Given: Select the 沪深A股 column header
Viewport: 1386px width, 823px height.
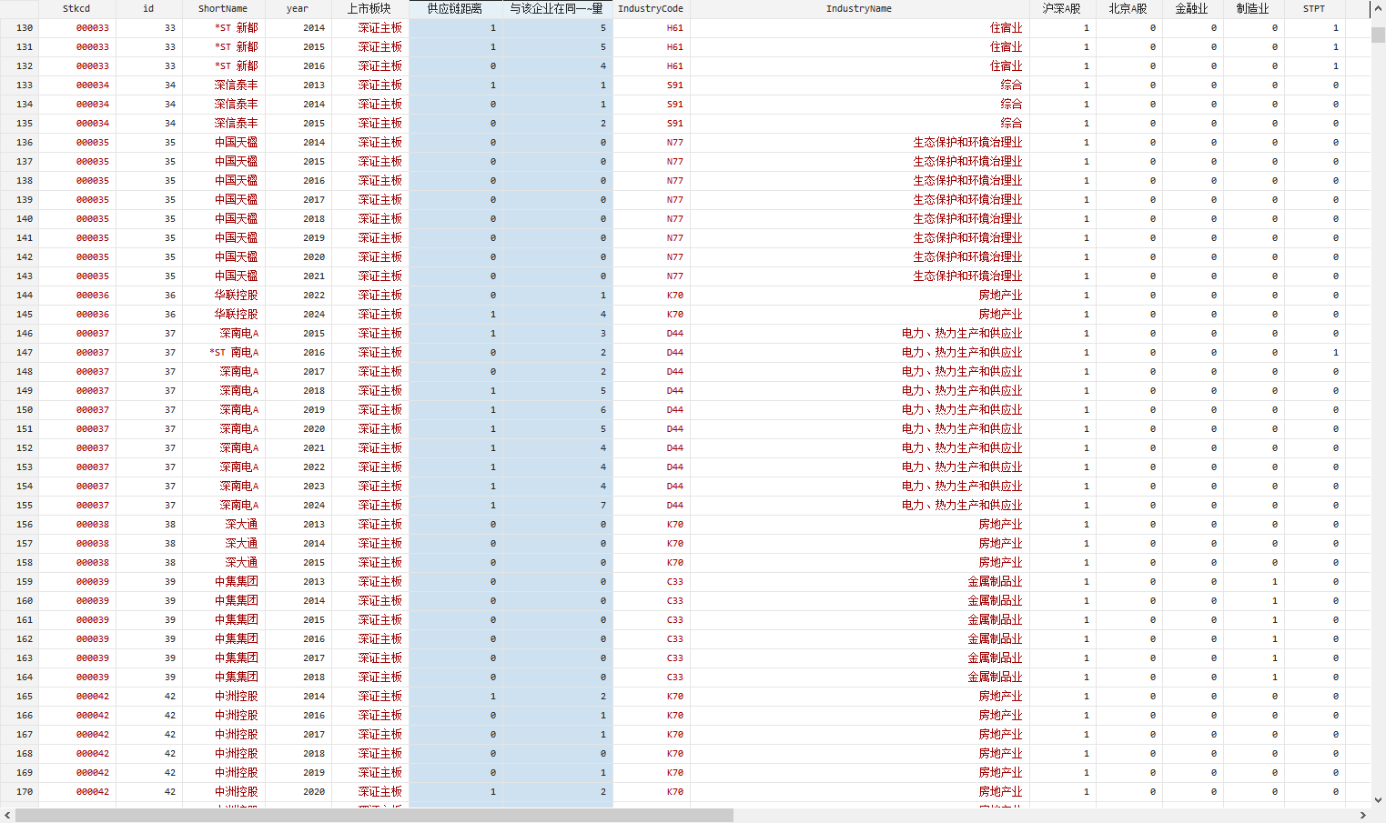Looking at the screenshot, I should pyautogui.click(x=1061, y=9).
